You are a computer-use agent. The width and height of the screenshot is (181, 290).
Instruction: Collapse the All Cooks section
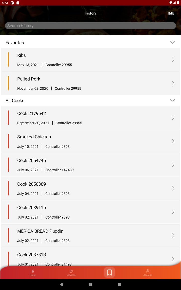[x=172, y=100]
